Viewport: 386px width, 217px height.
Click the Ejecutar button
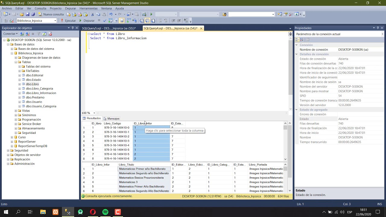click(68, 20)
